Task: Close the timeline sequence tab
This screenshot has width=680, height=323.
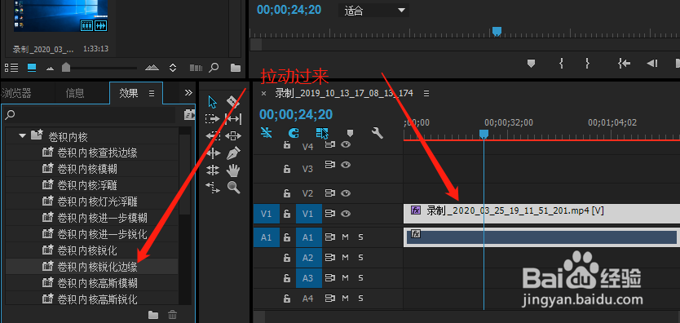Action: (x=263, y=93)
